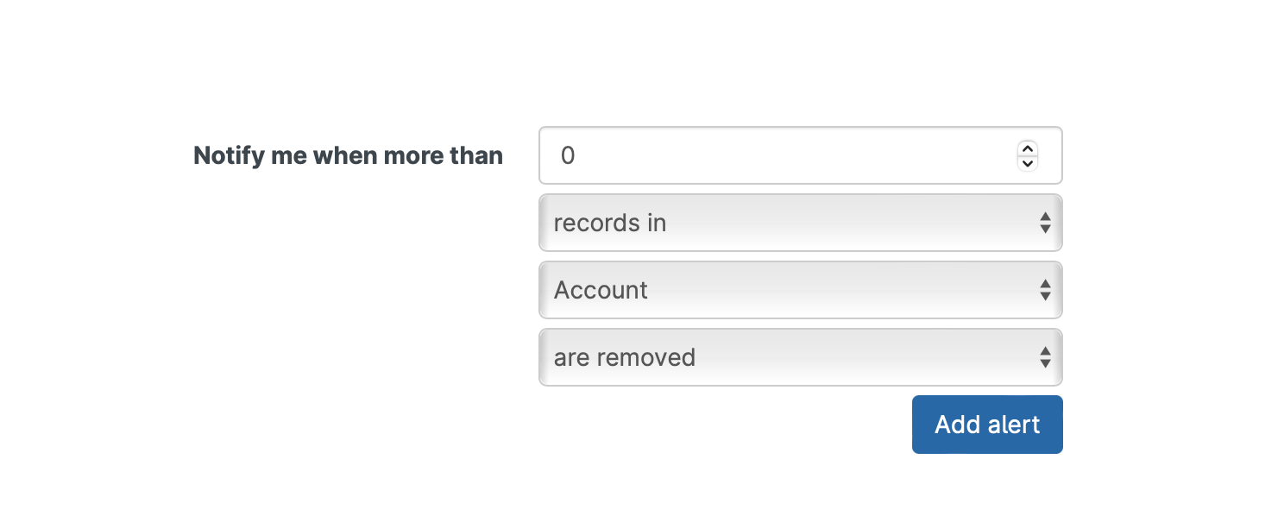Viewport: 1284px width, 516px height.
Task: Click the "0" value in the number field
Action: (568, 156)
